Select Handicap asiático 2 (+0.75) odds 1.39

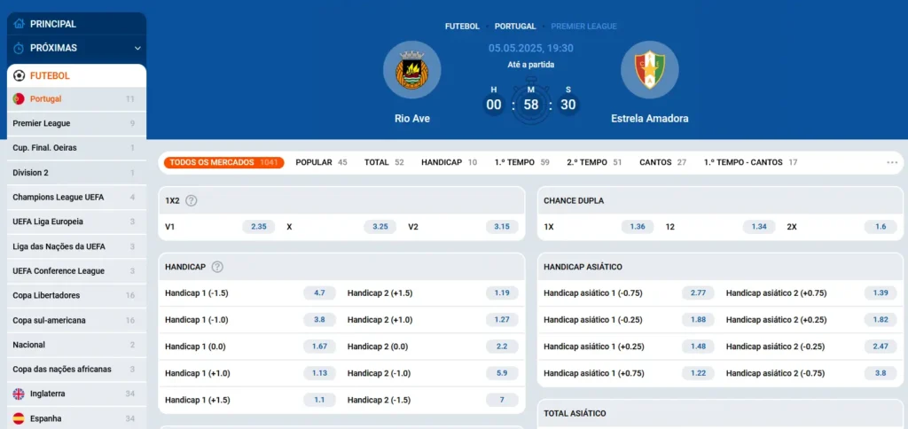tap(881, 293)
